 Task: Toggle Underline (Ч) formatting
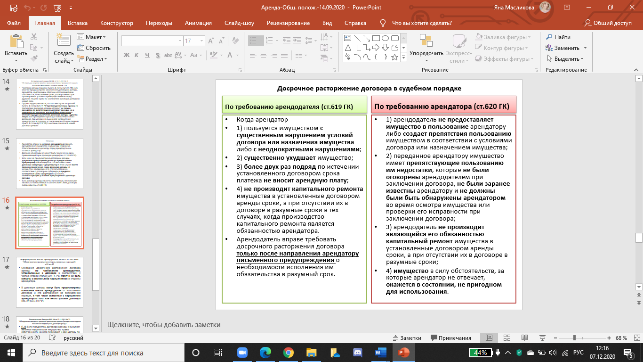(147, 55)
